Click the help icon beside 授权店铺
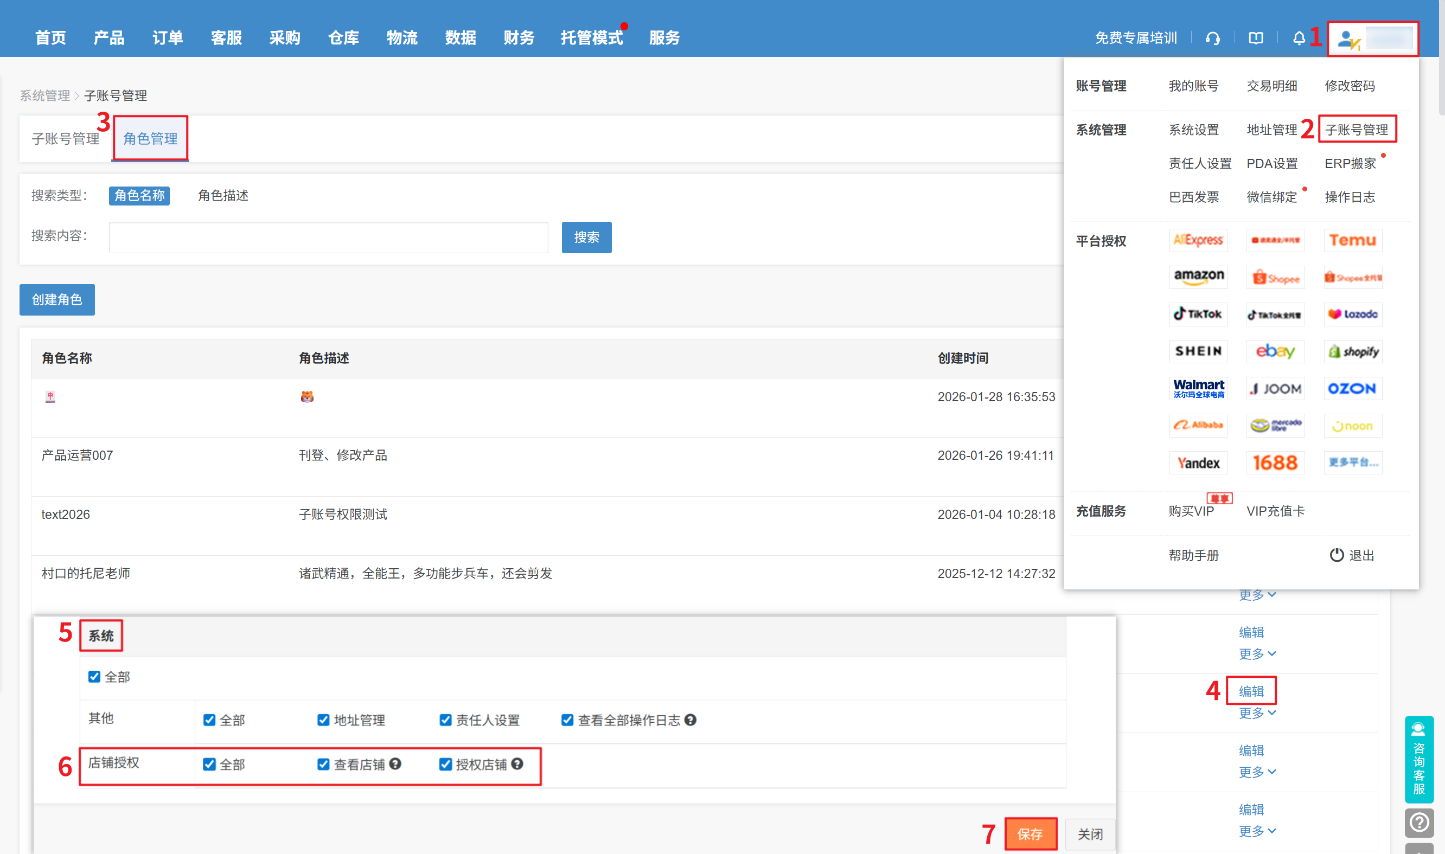Screen dimensions: 1445x854 [x=517, y=763]
